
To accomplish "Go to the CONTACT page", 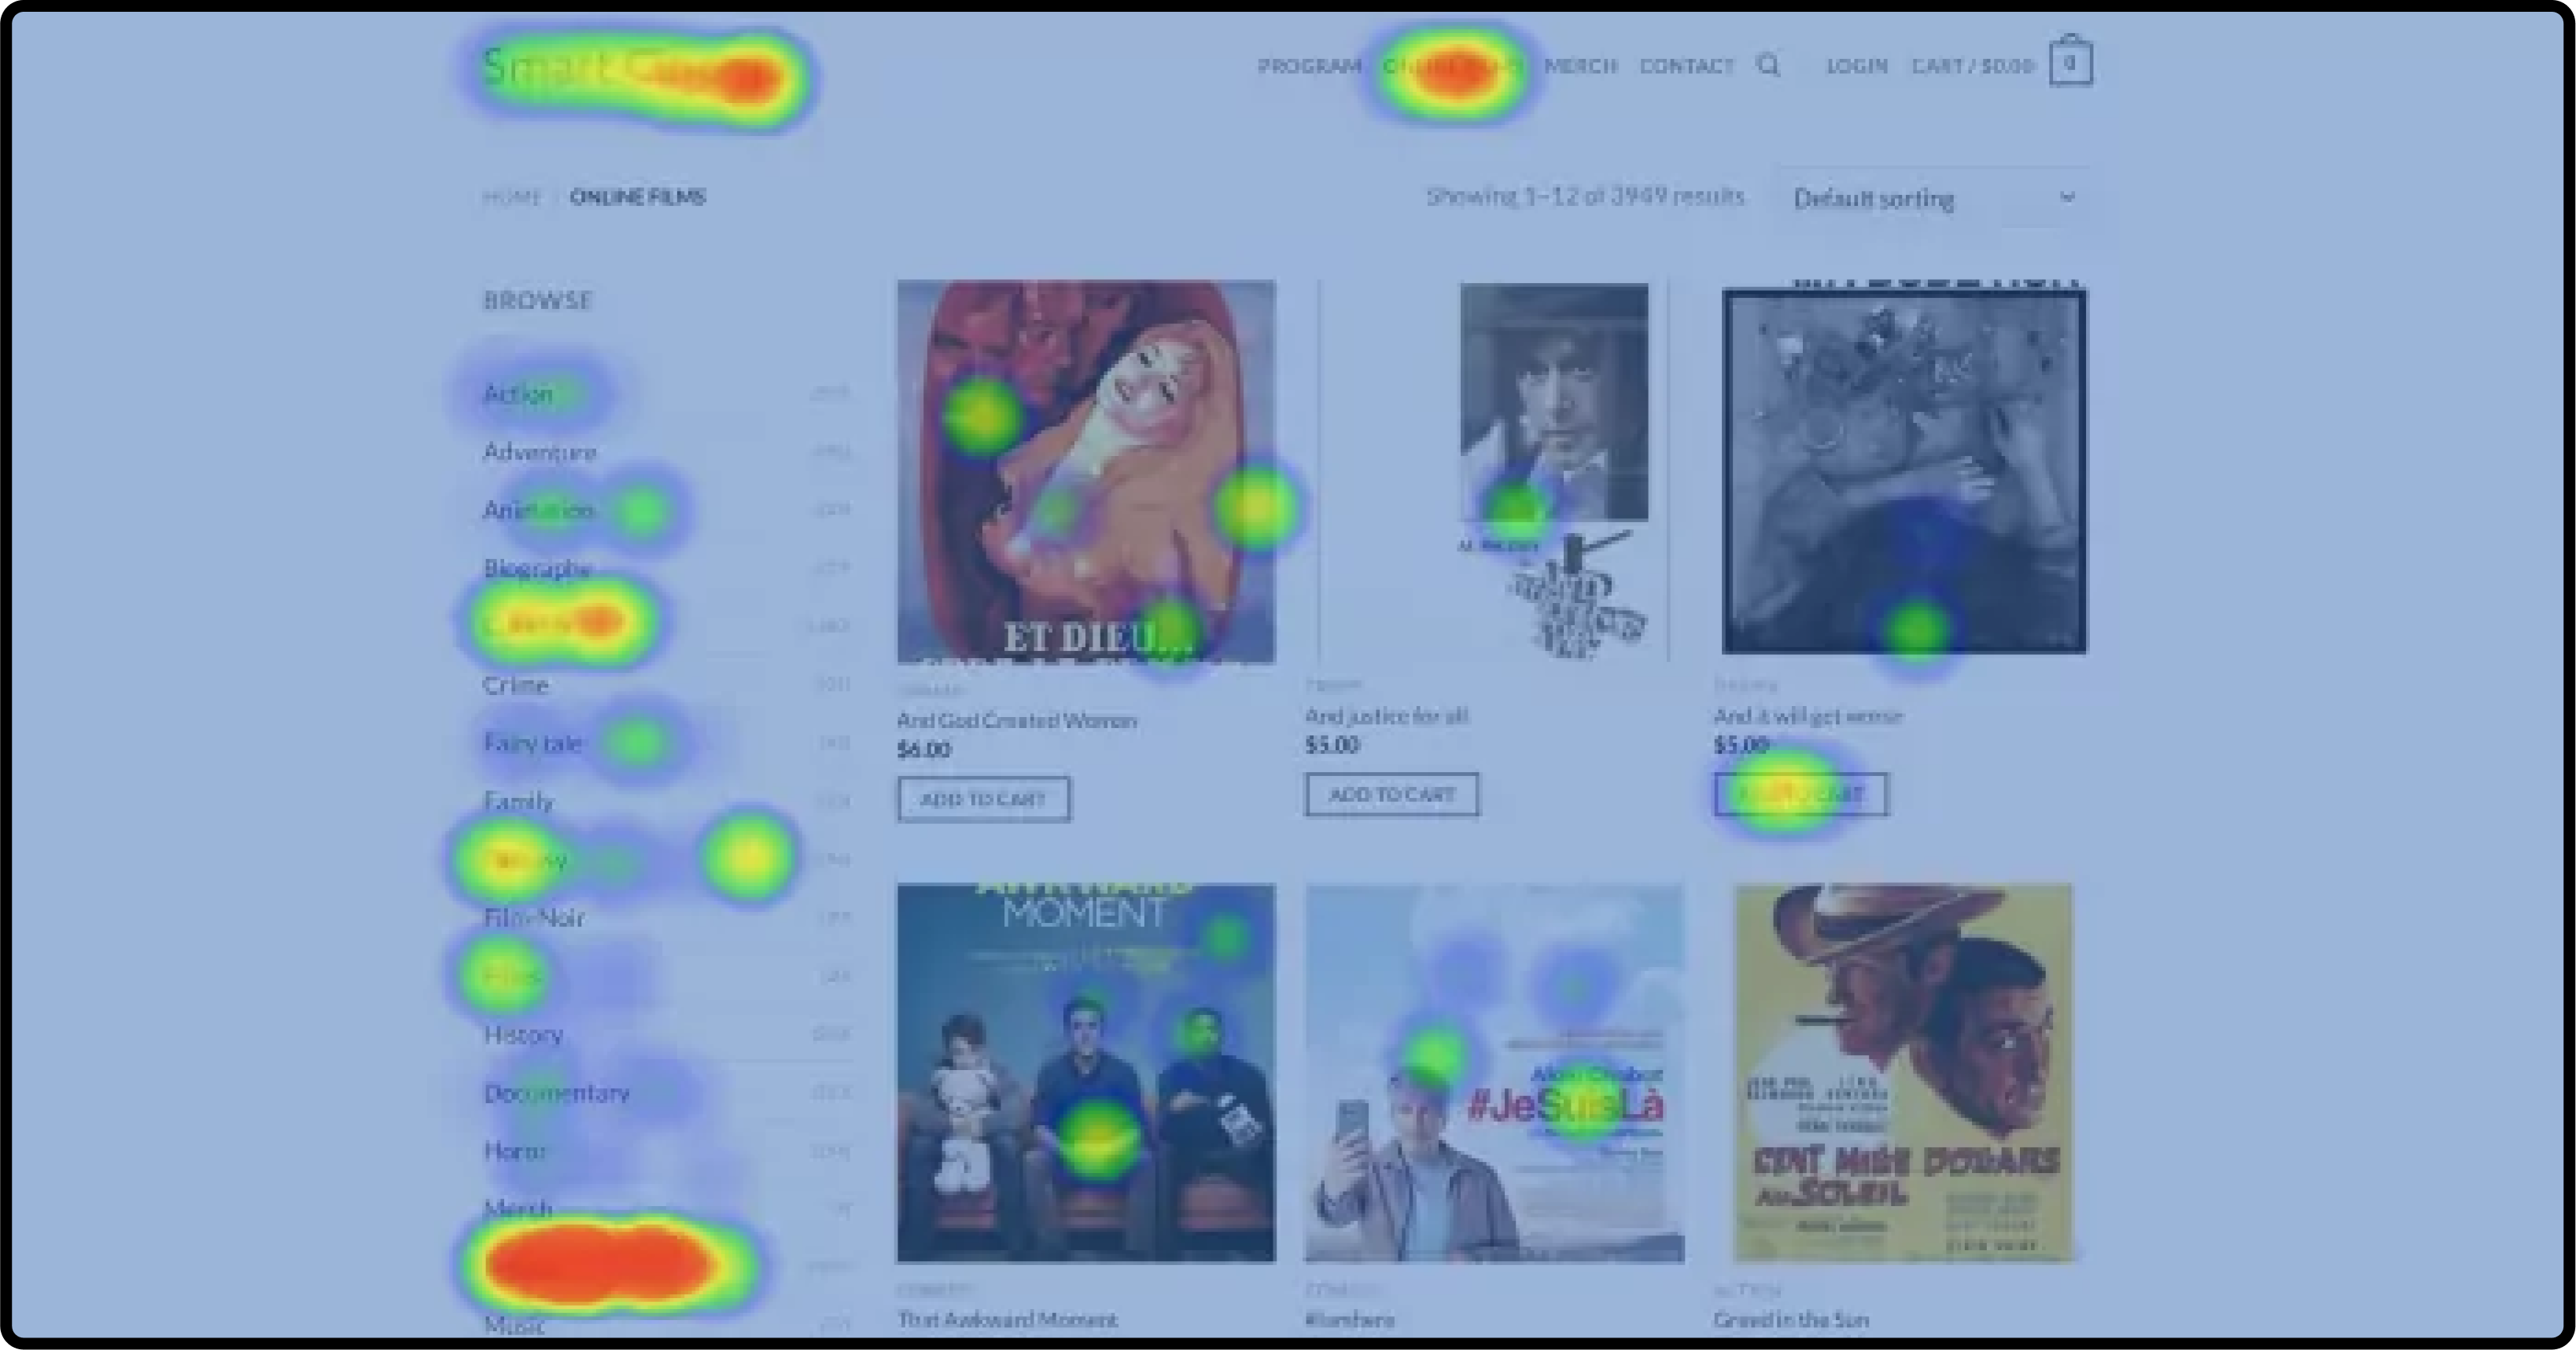I will click(x=1686, y=66).
